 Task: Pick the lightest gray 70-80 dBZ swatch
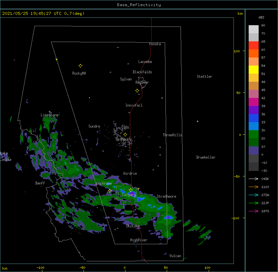[x=253, y=29]
